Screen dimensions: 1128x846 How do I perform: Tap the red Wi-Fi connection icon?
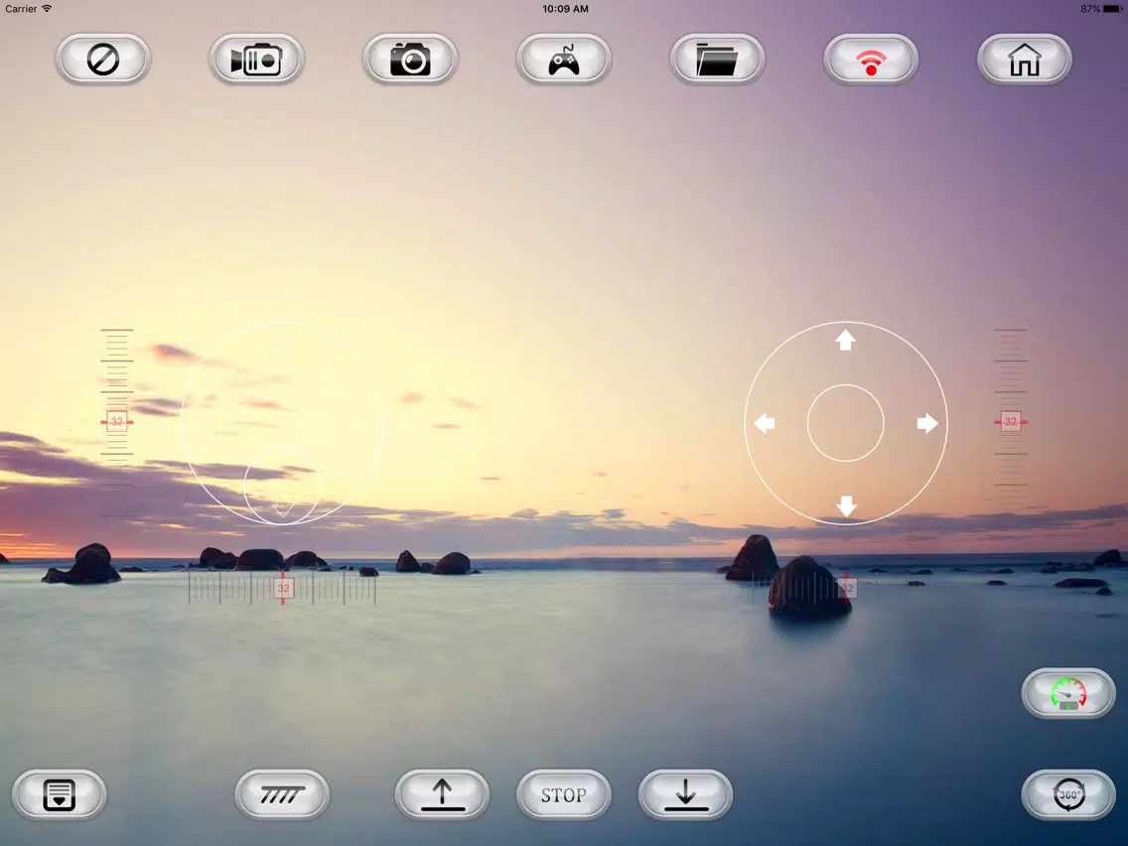[871, 59]
